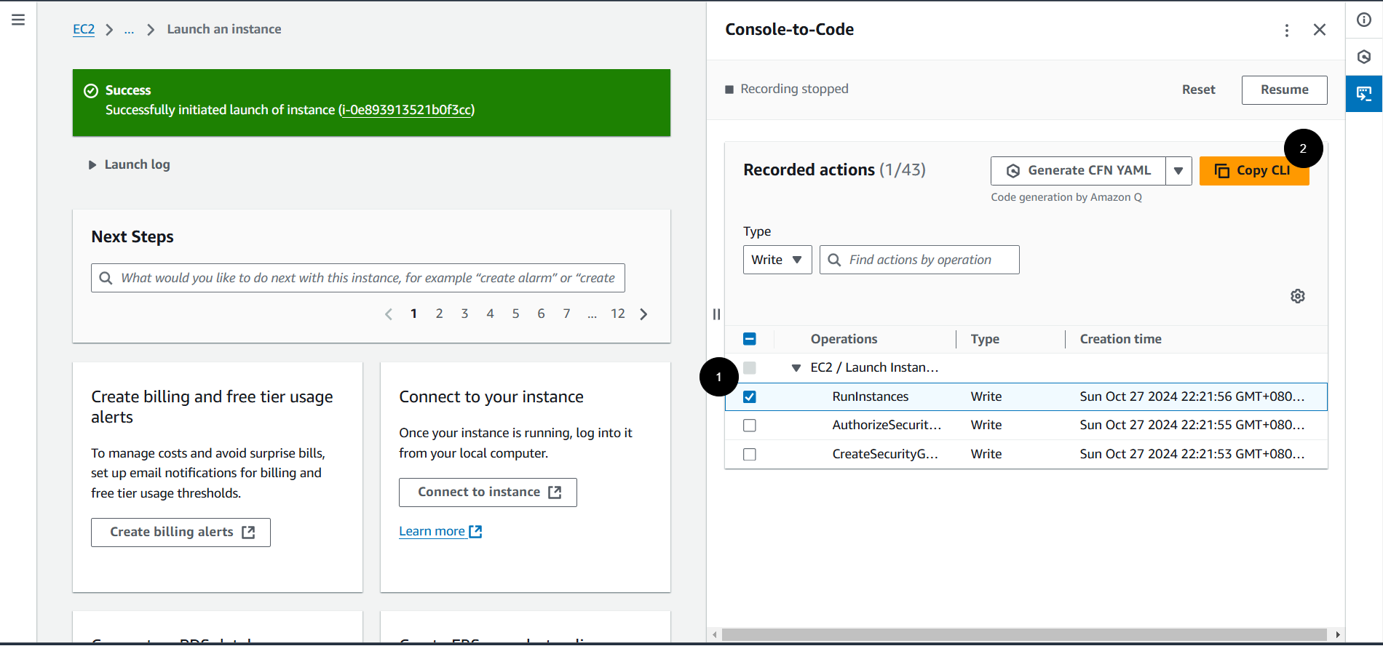Click the Resume recording button
Viewport: 1383px width, 646px height.
pyautogui.click(x=1284, y=90)
